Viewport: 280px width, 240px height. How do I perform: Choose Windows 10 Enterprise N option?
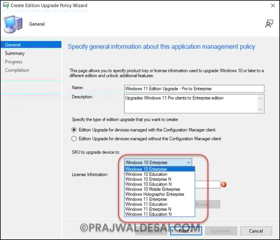[x=160, y=179]
